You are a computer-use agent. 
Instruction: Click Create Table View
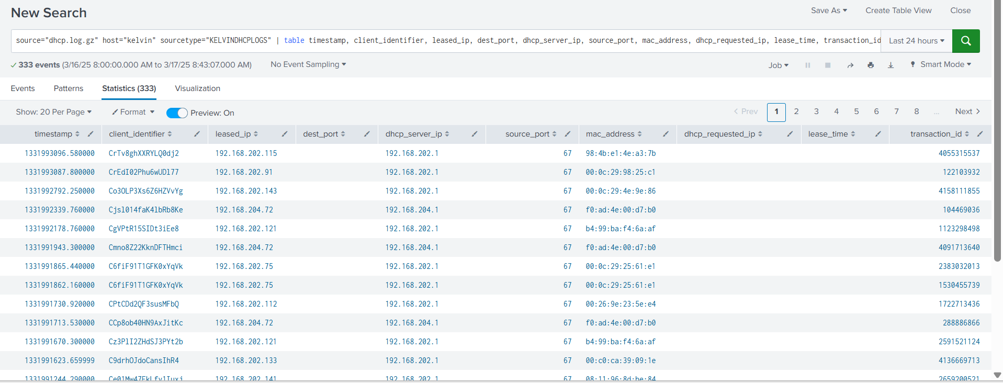tap(898, 10)
